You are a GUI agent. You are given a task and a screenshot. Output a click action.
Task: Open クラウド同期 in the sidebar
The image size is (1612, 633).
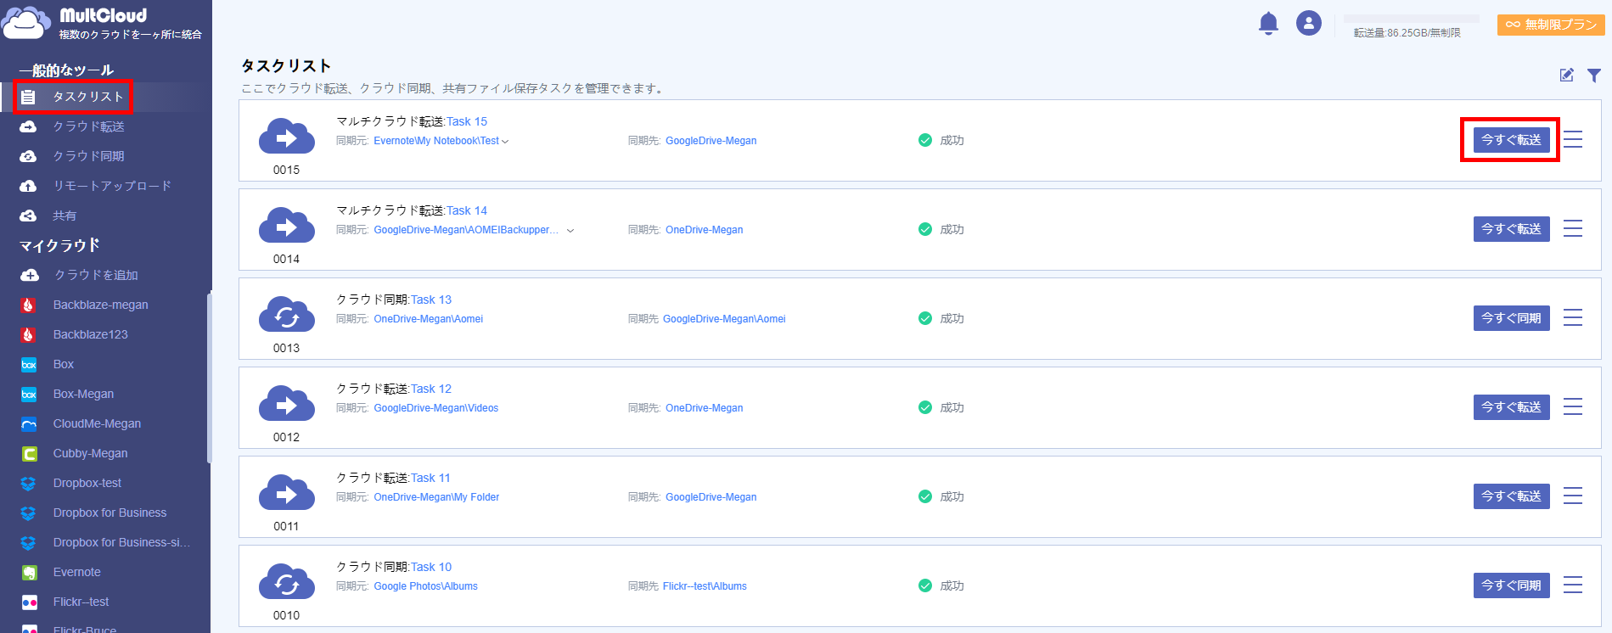tap(88, 156)
